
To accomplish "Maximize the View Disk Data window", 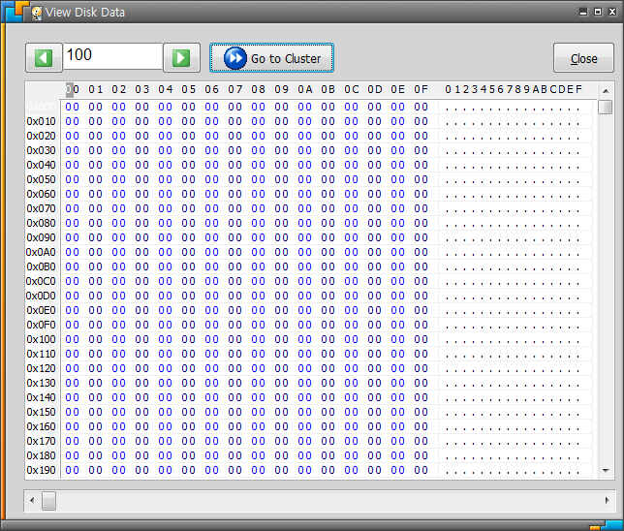I will click(598, 13).
